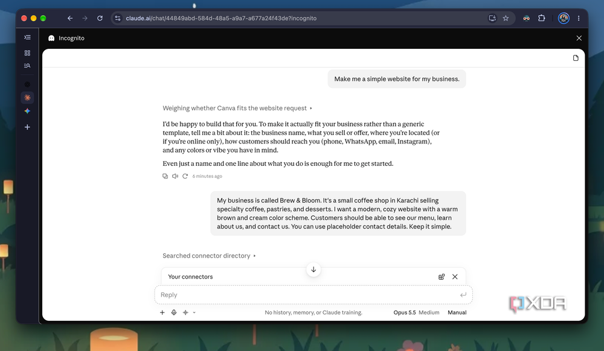Viewport: 604px width, 351px height.
Task: Select the Claude starburst icon in sidebar
Action: [27, 98]
